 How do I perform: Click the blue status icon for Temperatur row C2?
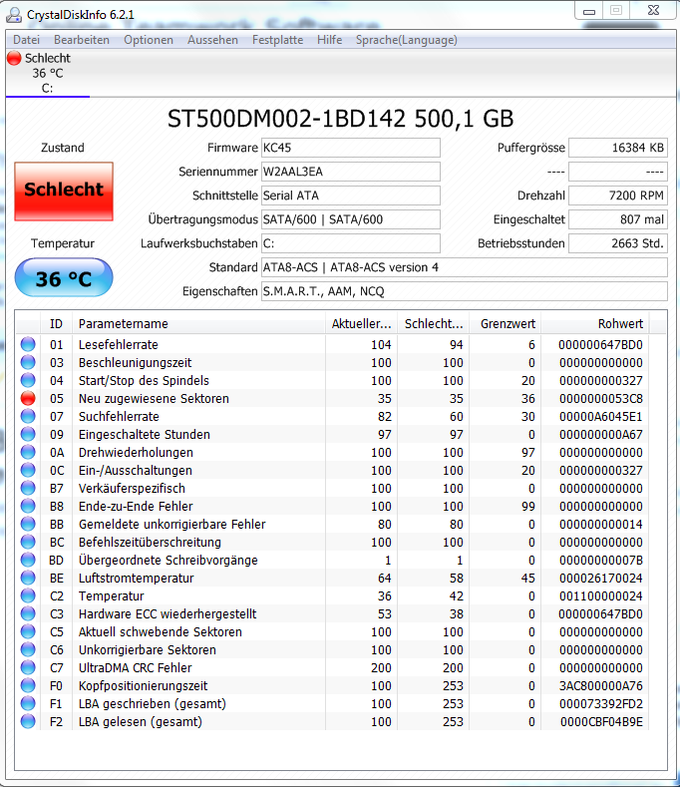[28, 595]
